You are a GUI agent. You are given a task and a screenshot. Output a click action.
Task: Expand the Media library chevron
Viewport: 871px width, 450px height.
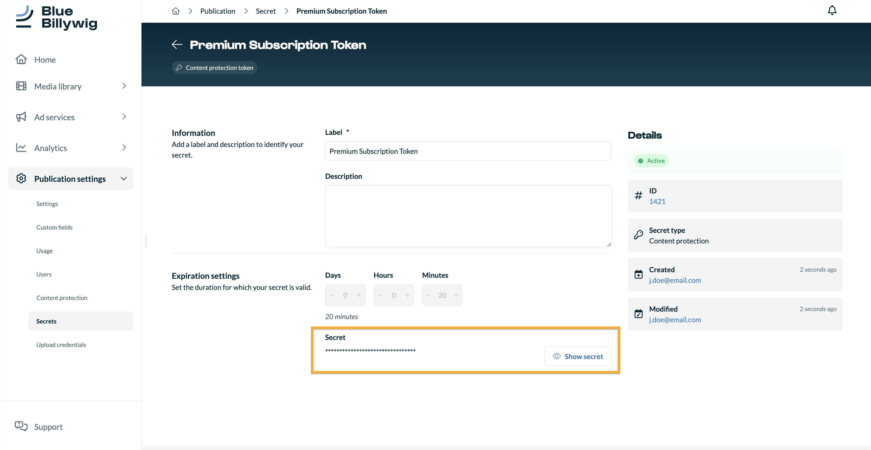click(124, 86)
